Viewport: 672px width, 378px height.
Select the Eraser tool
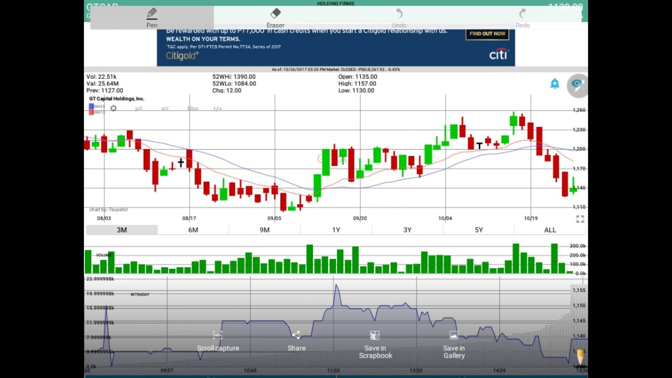[276, 17]
